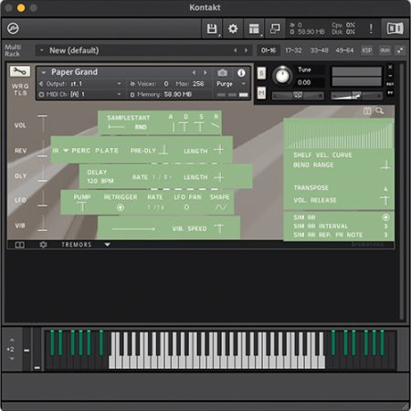Open the Purge dropdown menu
This screenshot has height=411, width=411.
pyautogui.click(x=231, y=84)
